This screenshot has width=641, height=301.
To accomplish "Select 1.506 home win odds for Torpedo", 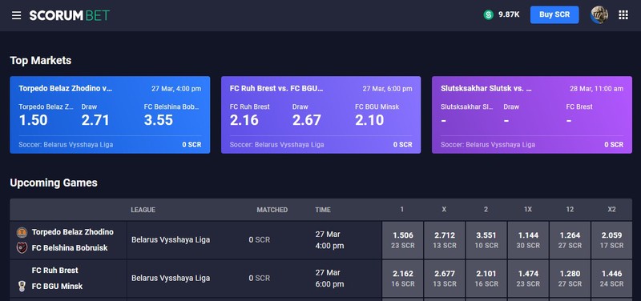I will [403, 239].
